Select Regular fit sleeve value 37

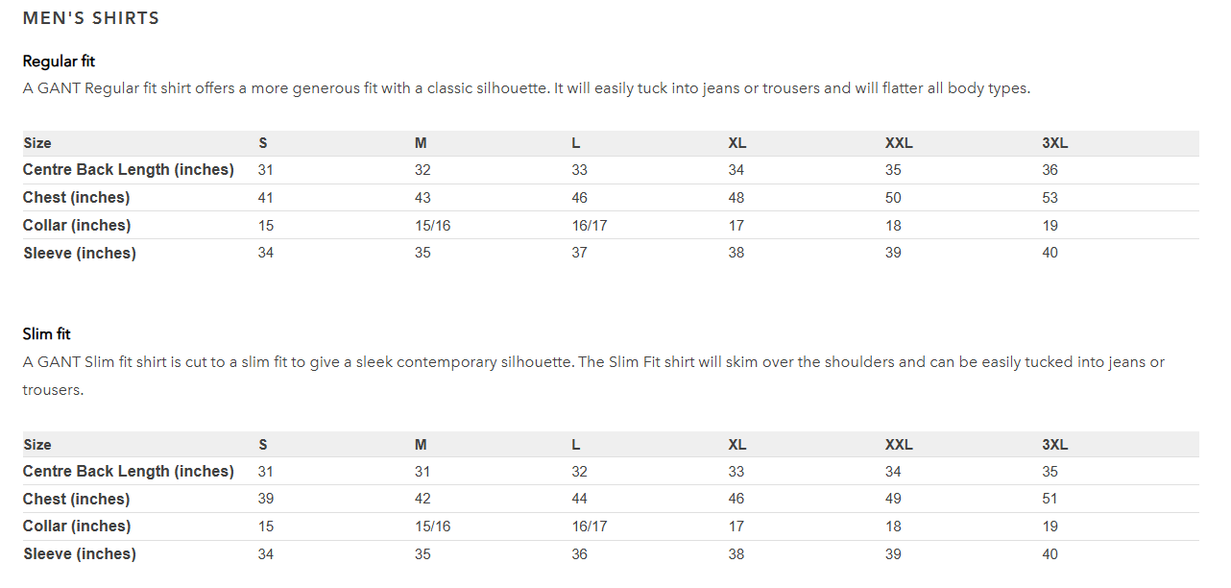[x=579, y=253]
